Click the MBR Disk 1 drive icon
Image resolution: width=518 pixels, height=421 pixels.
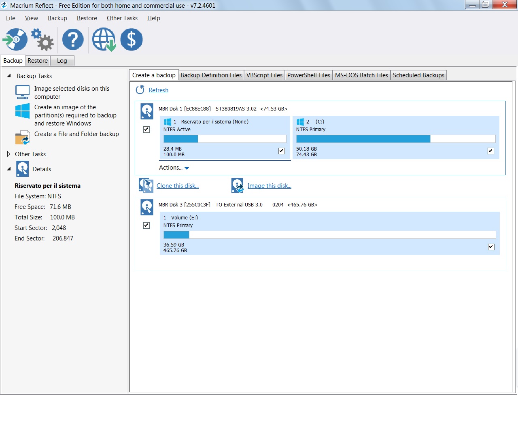pos(147,111)
